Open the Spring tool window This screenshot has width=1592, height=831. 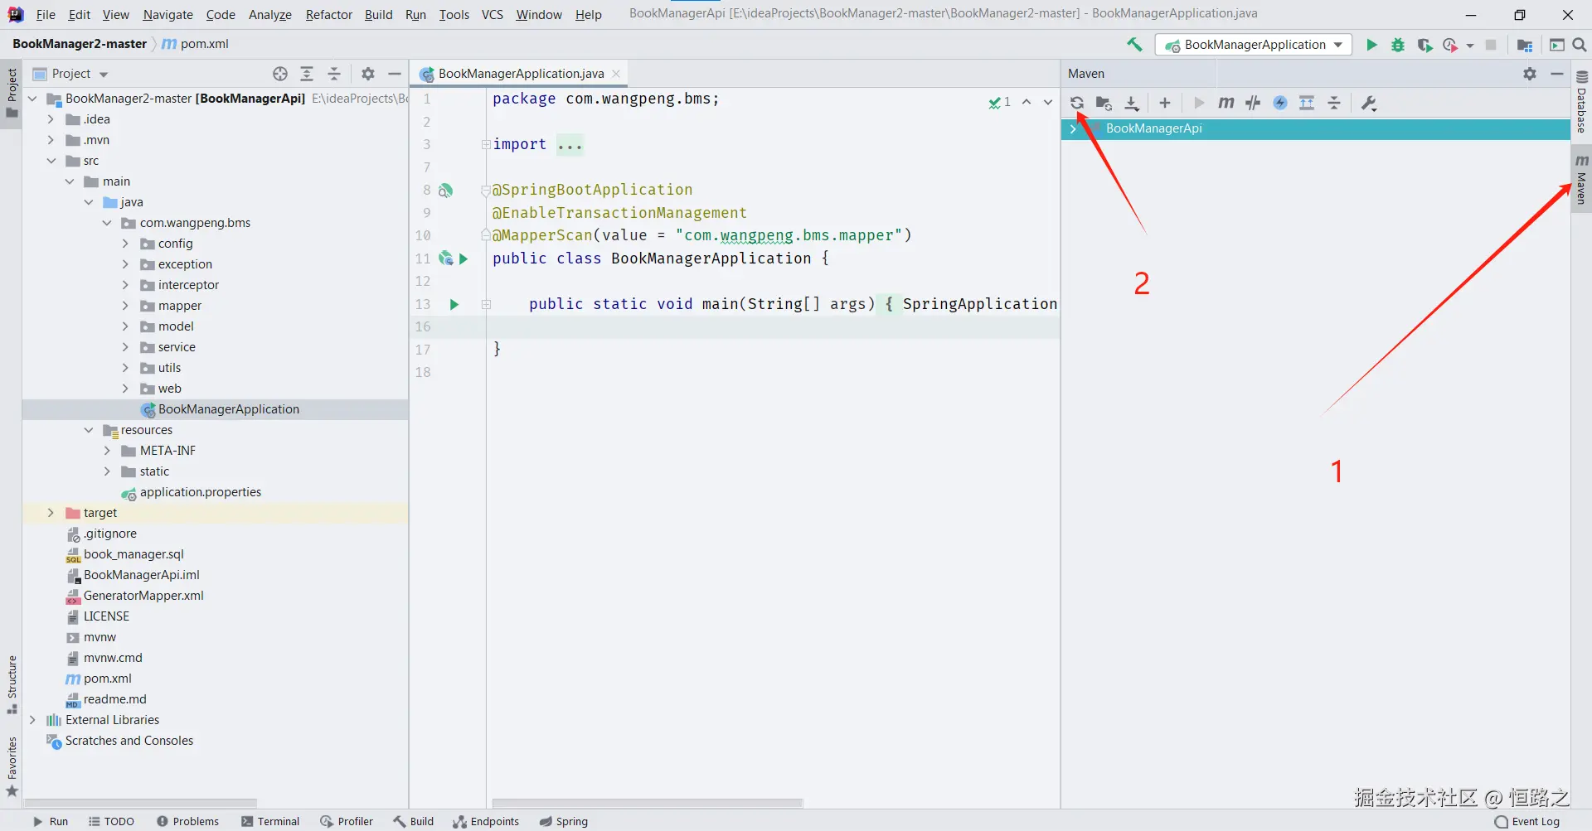tap(564, 821)
